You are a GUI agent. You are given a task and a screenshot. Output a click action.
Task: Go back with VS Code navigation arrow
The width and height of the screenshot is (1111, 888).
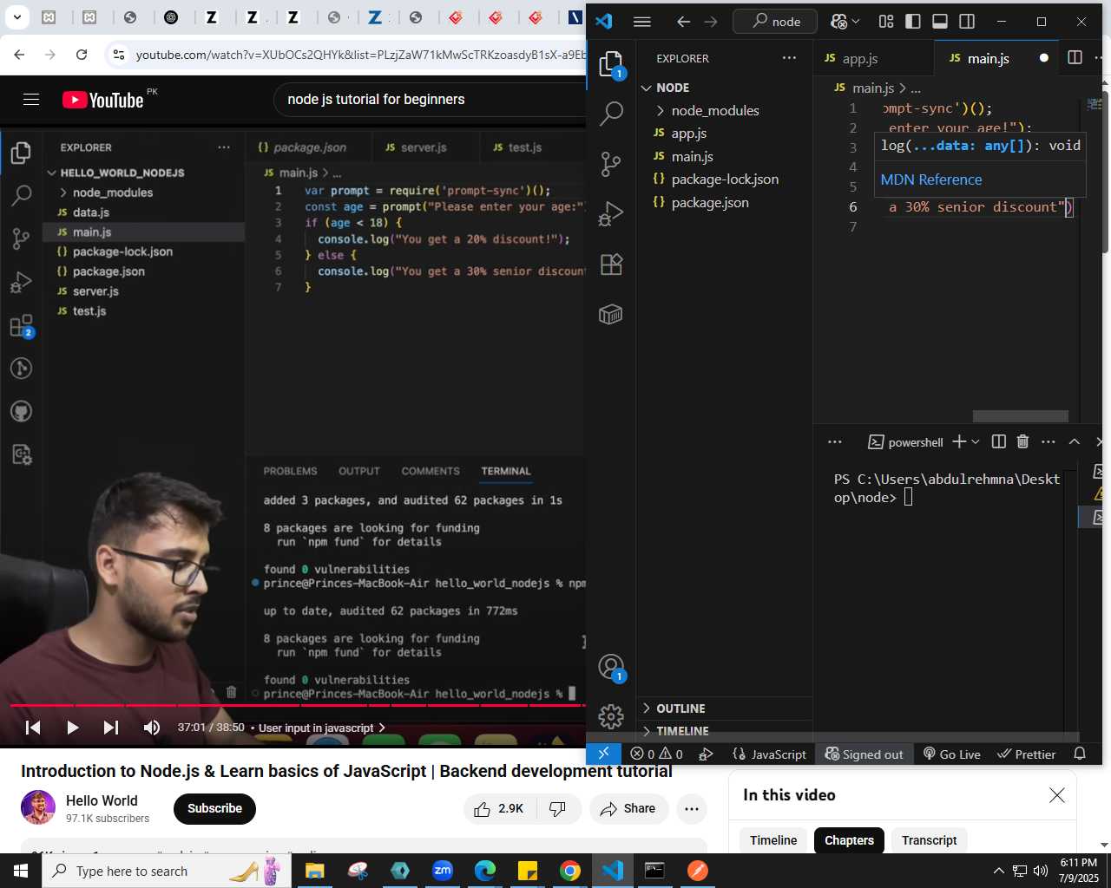point(684,22)
